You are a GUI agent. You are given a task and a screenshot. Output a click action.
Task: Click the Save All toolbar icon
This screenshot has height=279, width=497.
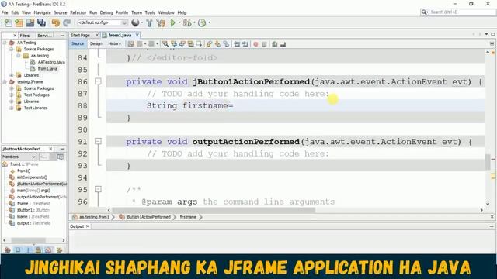(x=41, y=22)
